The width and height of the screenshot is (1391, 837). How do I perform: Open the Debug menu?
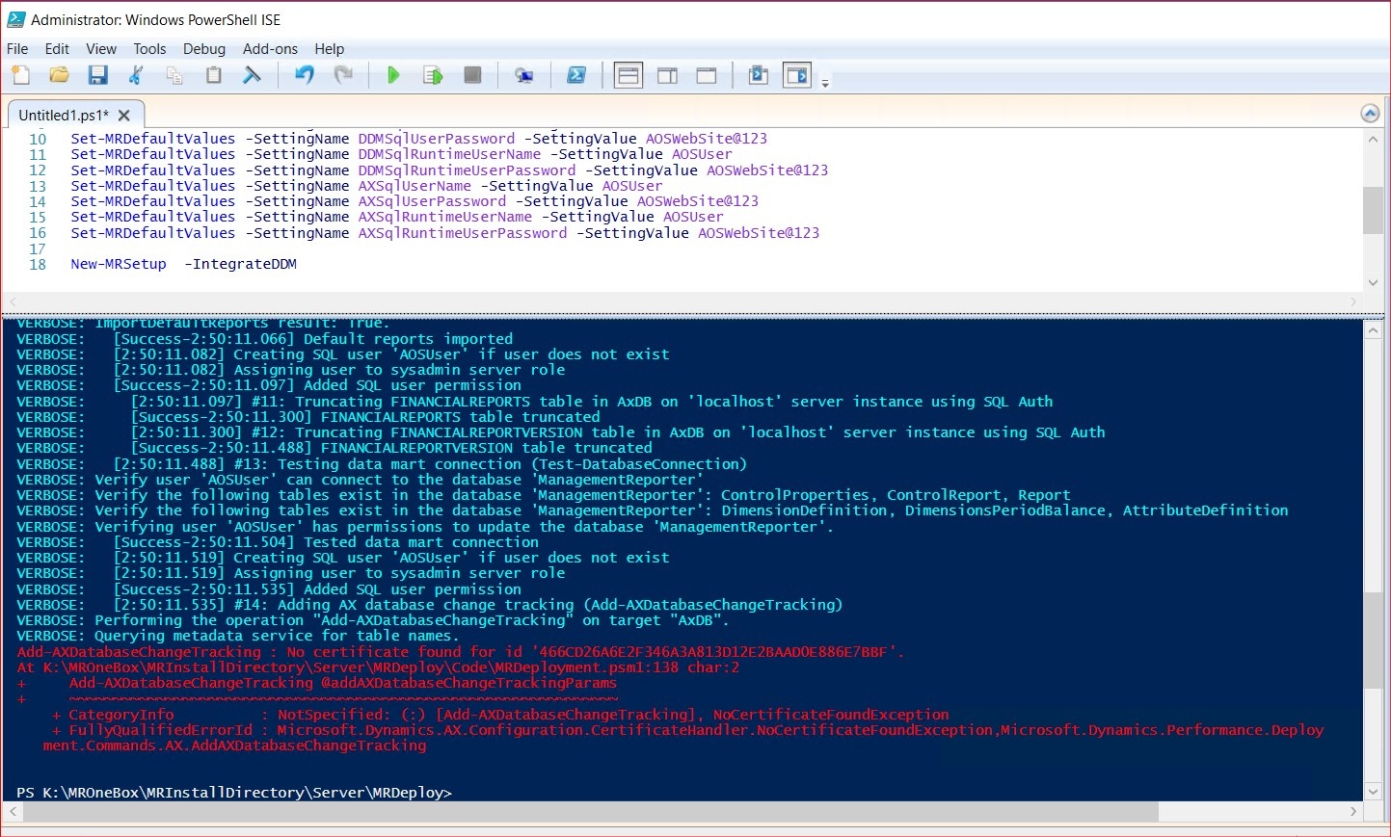(x=203, y=49)
